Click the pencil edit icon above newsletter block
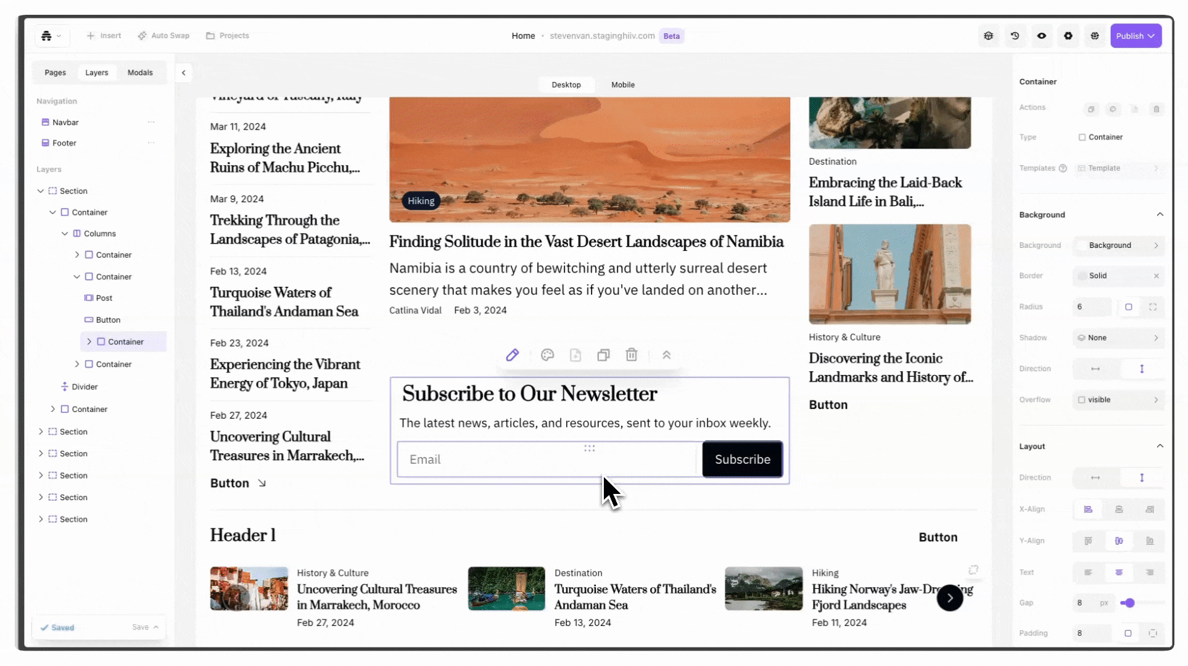1188x666 pixels. (512, 355)
